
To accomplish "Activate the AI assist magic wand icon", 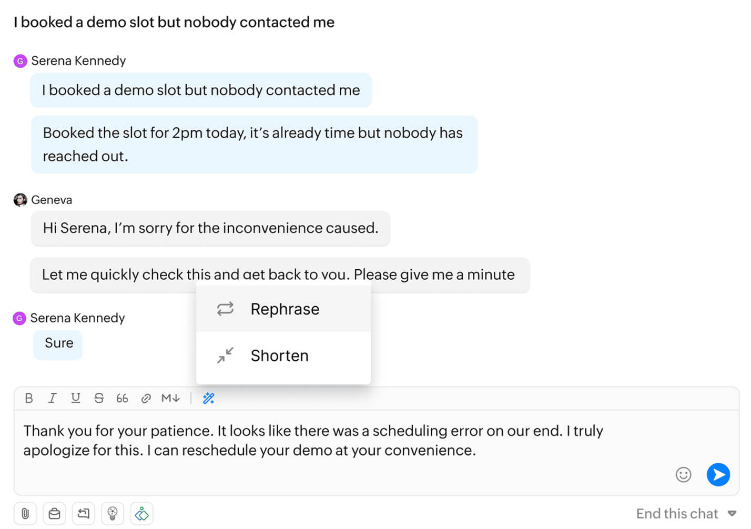I will point(208,398).
